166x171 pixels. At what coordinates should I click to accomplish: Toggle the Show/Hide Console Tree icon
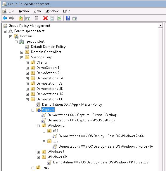[x=28, y=18]
